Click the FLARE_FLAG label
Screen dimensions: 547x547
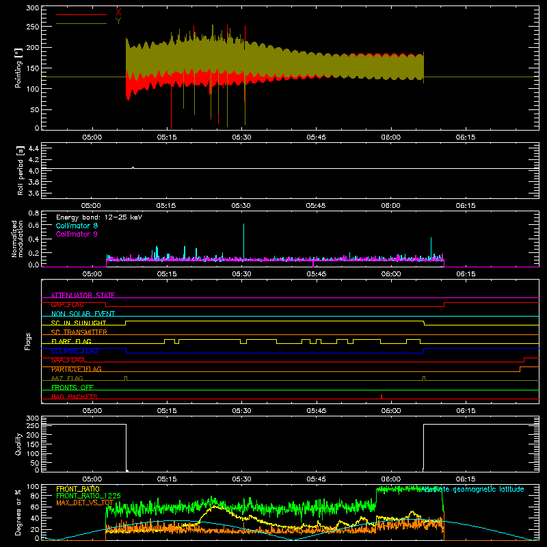[x=71, y=341]
